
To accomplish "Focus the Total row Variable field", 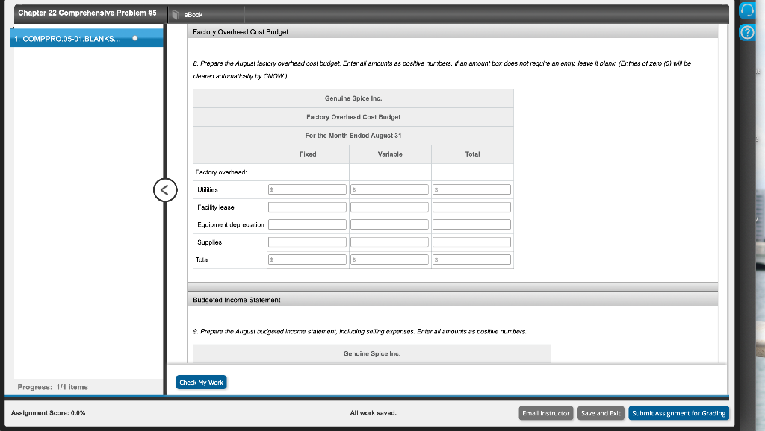I will pos(389,259).
